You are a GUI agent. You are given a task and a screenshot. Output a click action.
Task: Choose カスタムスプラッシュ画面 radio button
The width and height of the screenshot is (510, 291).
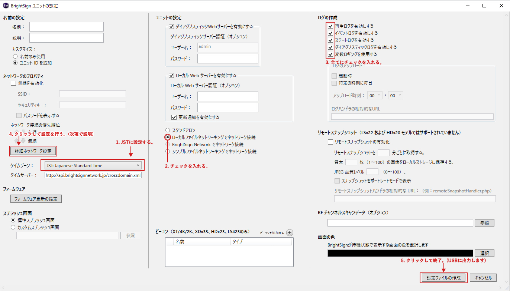click(x=14, y=227)
